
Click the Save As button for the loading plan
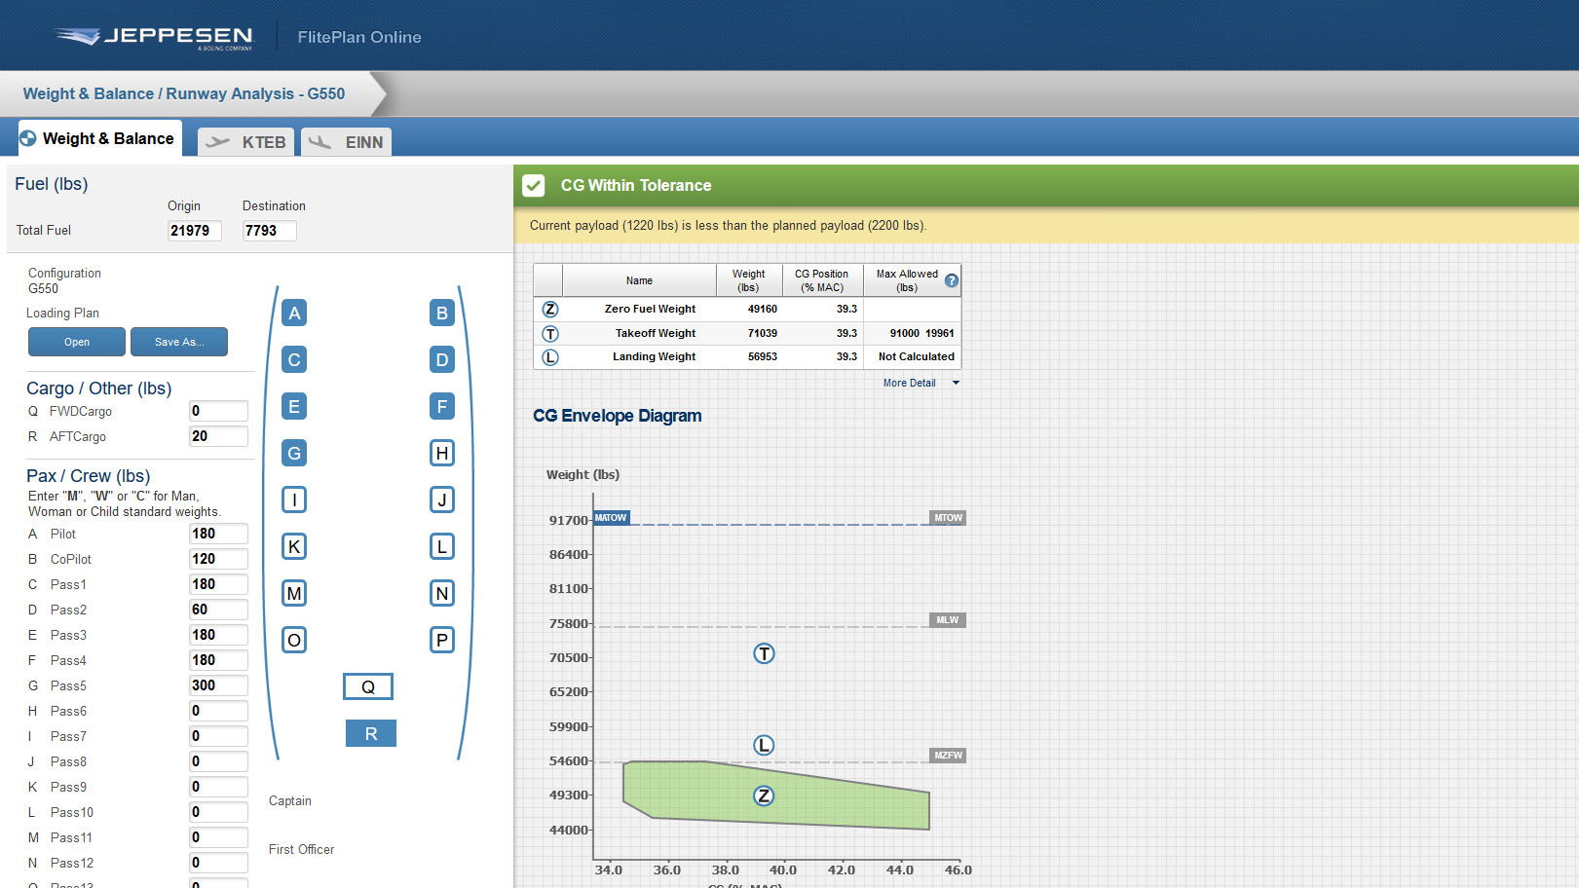pyautogui.click(x=179, y=342)
